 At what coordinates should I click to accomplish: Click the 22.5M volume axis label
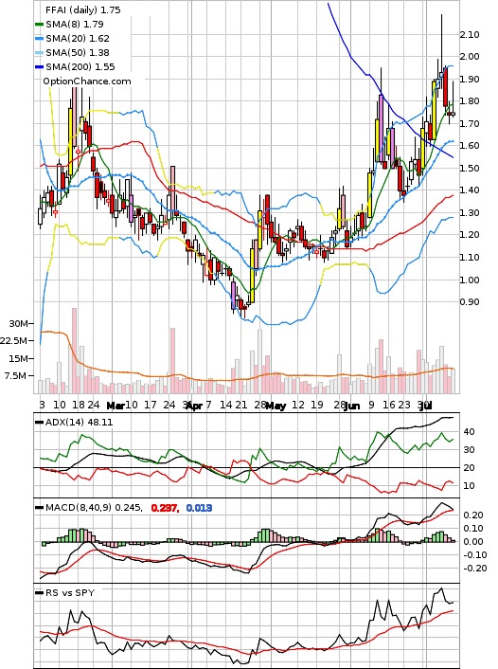tap(14, 340)
